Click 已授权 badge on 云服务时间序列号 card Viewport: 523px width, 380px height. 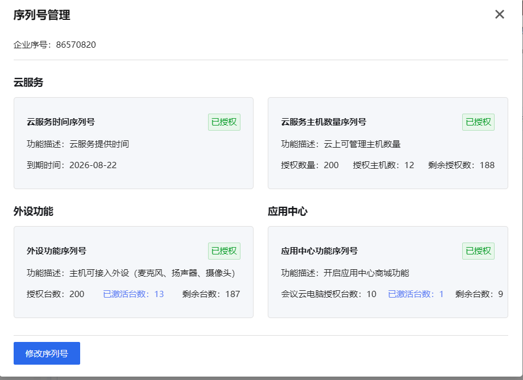tap(224, 122)
